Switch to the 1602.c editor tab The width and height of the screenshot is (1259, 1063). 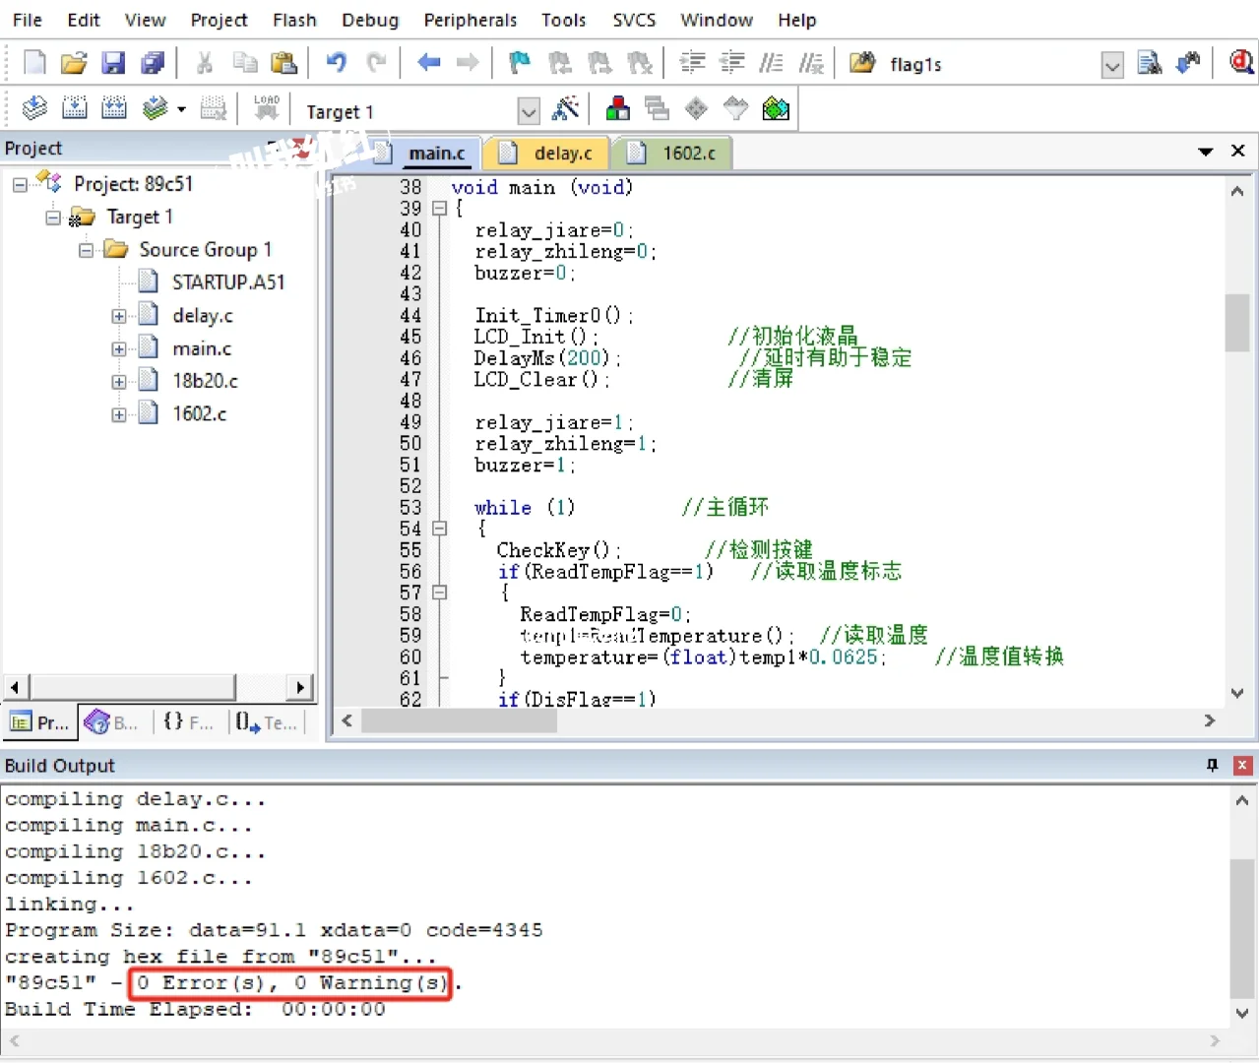pos(688,154)
